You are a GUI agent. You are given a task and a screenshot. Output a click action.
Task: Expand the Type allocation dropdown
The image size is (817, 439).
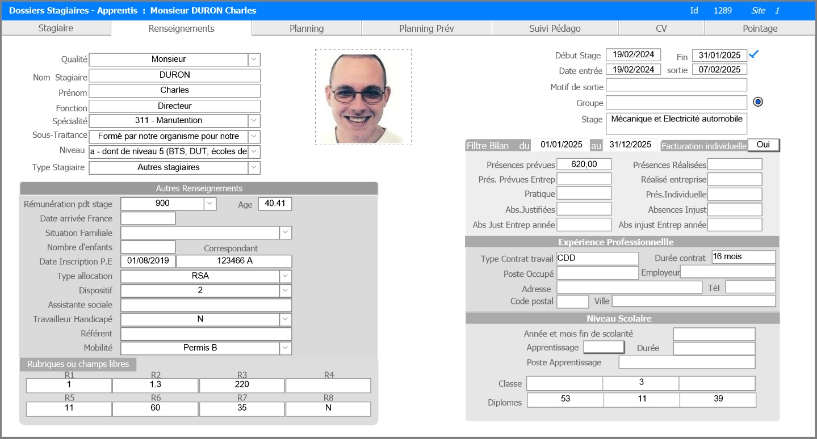285,276
